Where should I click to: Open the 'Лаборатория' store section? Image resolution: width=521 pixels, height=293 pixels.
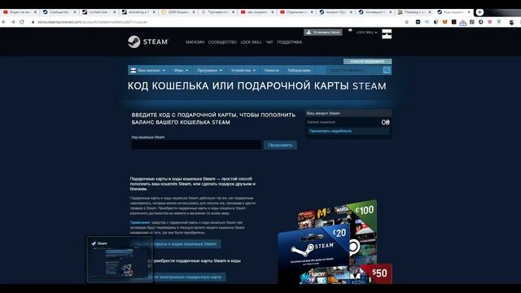coord(299,70)
